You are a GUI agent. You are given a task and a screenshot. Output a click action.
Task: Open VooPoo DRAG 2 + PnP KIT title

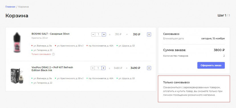(x=52, y=69)
